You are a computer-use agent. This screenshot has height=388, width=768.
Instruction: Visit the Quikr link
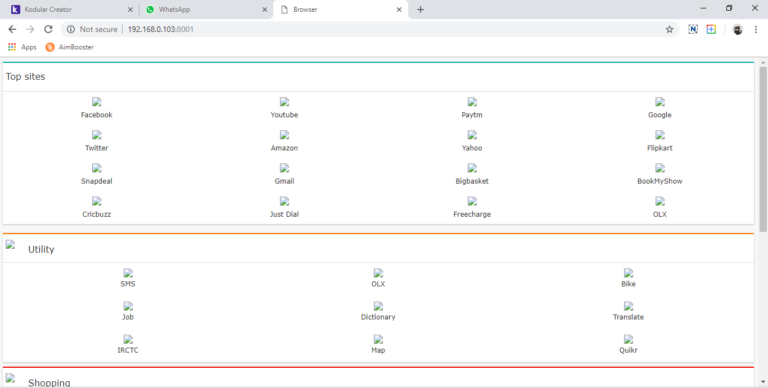(629, 350)
